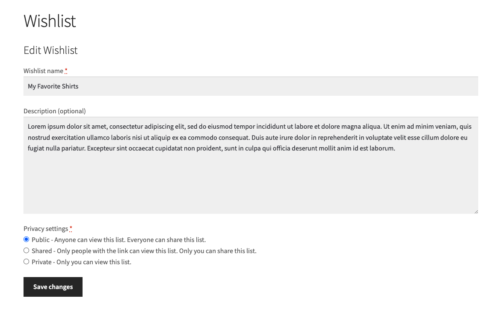This screenshot has width=503, height=310.
Task: Click the "Description (optional)" label
Action: click(x=54, y=111)
